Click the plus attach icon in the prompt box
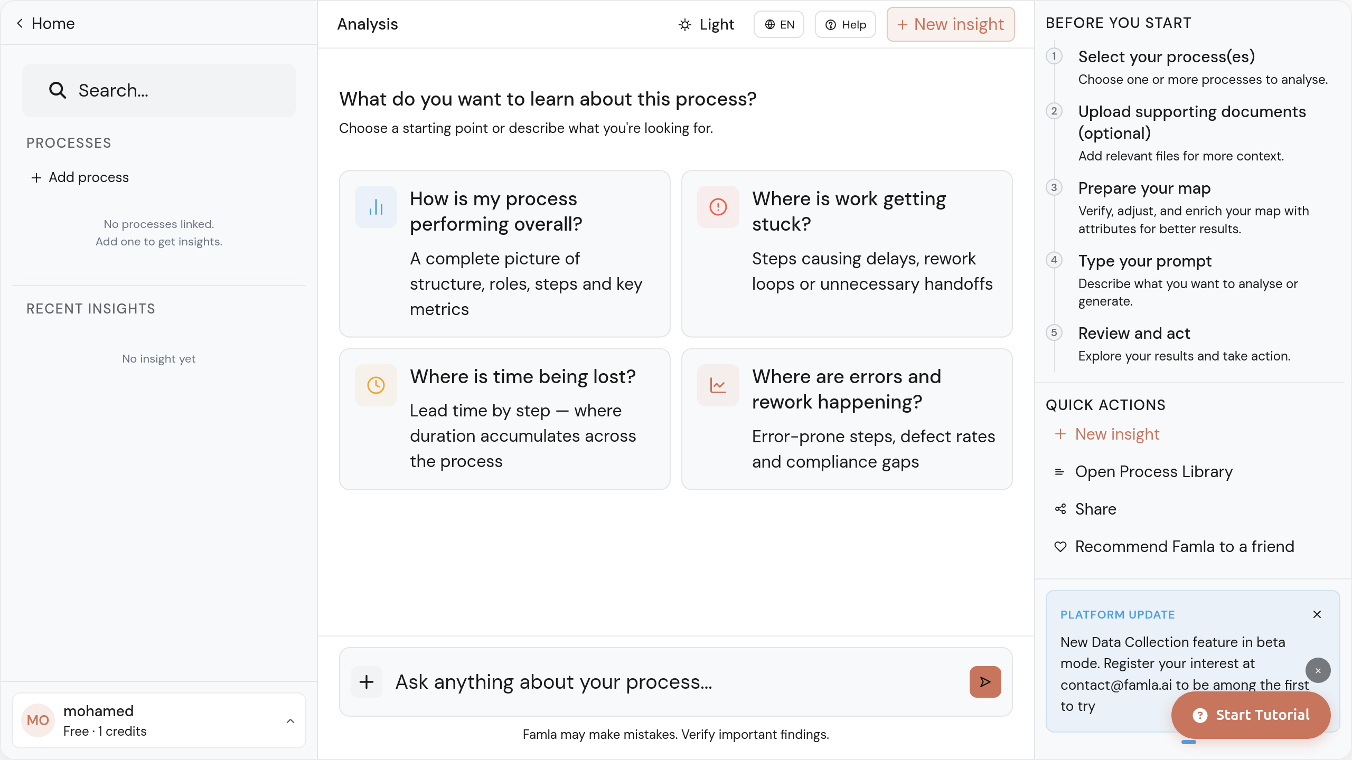The height and width of the screenshot is (760, 1352). click(367, 682)
